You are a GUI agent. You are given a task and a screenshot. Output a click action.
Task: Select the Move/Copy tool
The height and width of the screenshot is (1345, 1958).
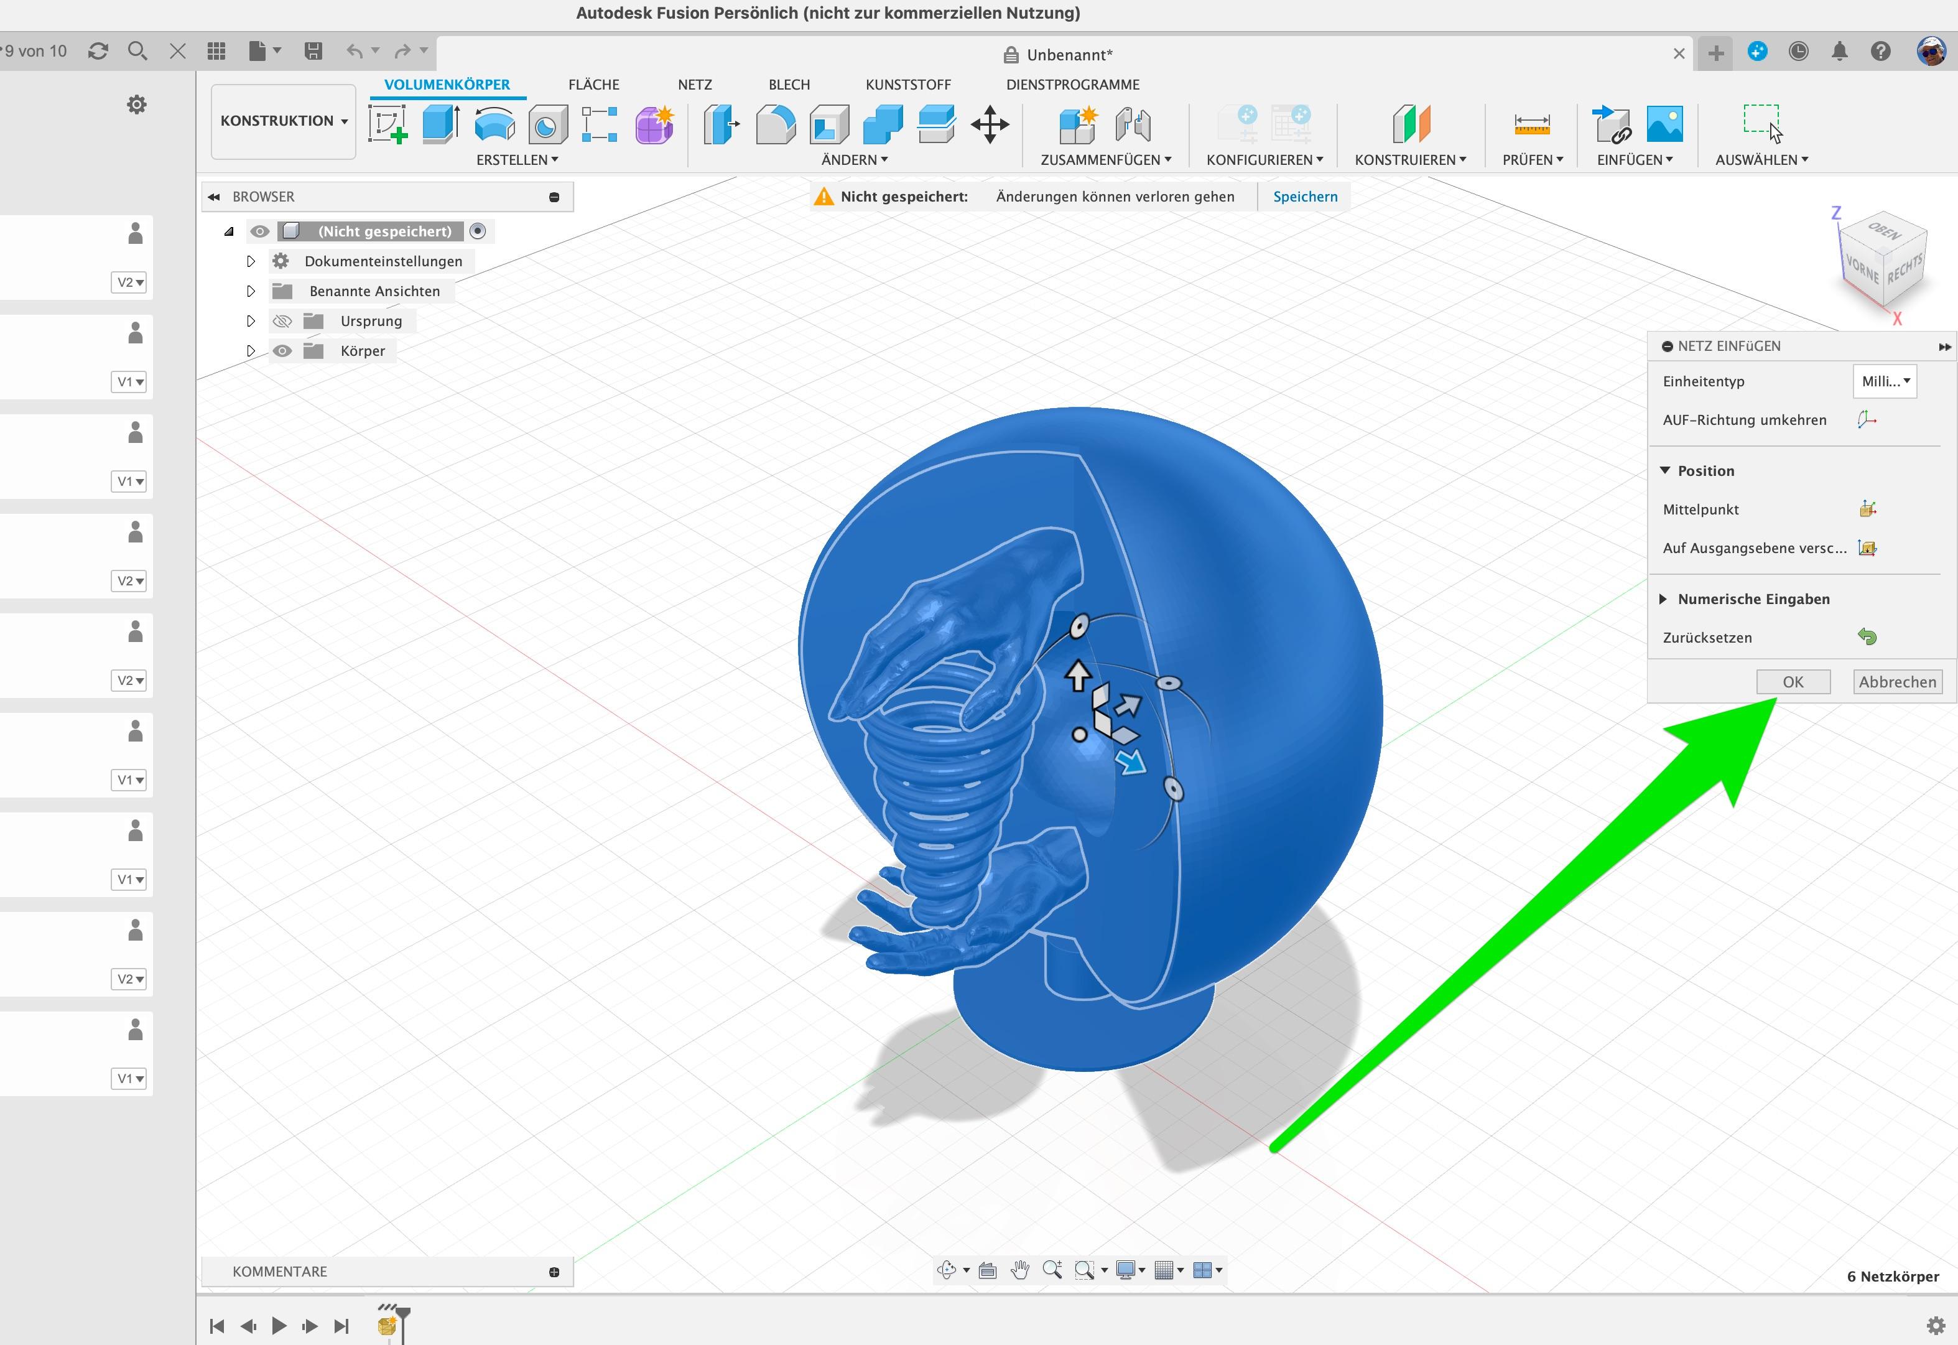[990, 124]
